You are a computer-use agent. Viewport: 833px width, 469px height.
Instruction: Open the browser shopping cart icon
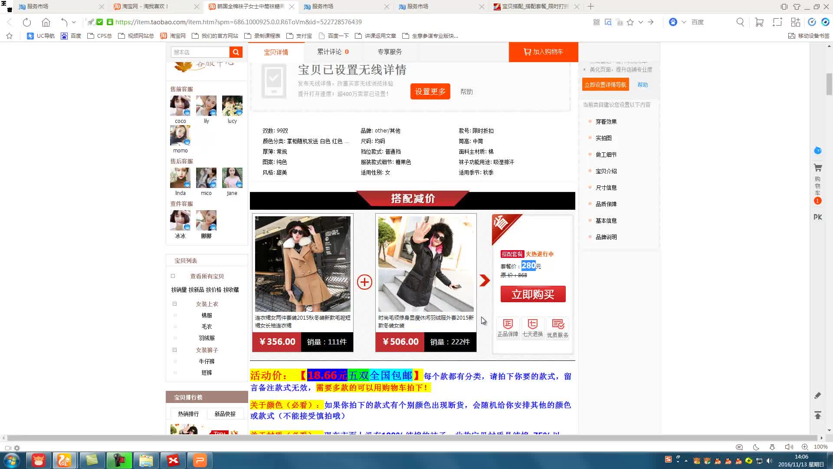[x=759, y=23]
